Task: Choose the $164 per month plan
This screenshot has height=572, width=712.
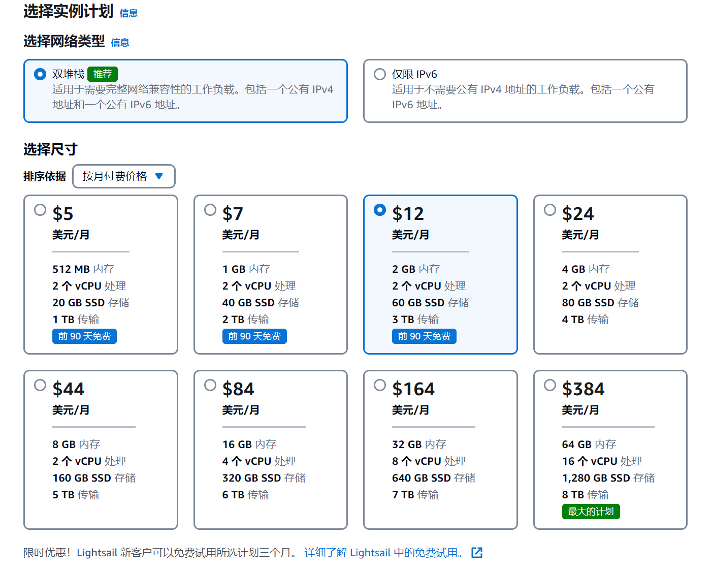Action: click(x=380, y=385)
